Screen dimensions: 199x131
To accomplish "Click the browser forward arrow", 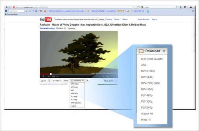I will click(x=10, y=7).
